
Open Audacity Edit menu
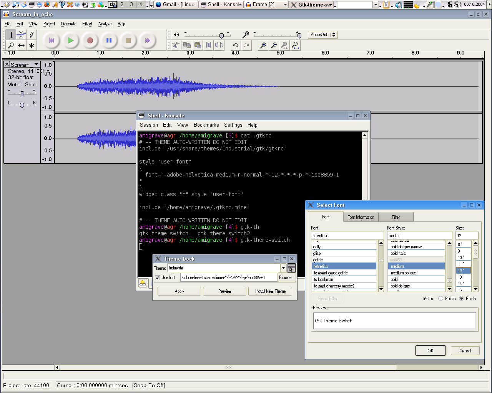pos(20,24)
